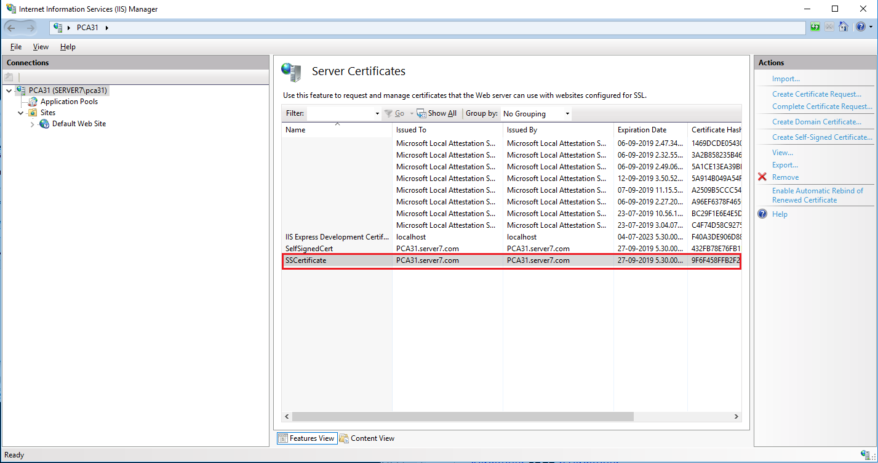The image size is (878, 463).
Task: Expand the Default Web Site node
Action: point(33,124)
